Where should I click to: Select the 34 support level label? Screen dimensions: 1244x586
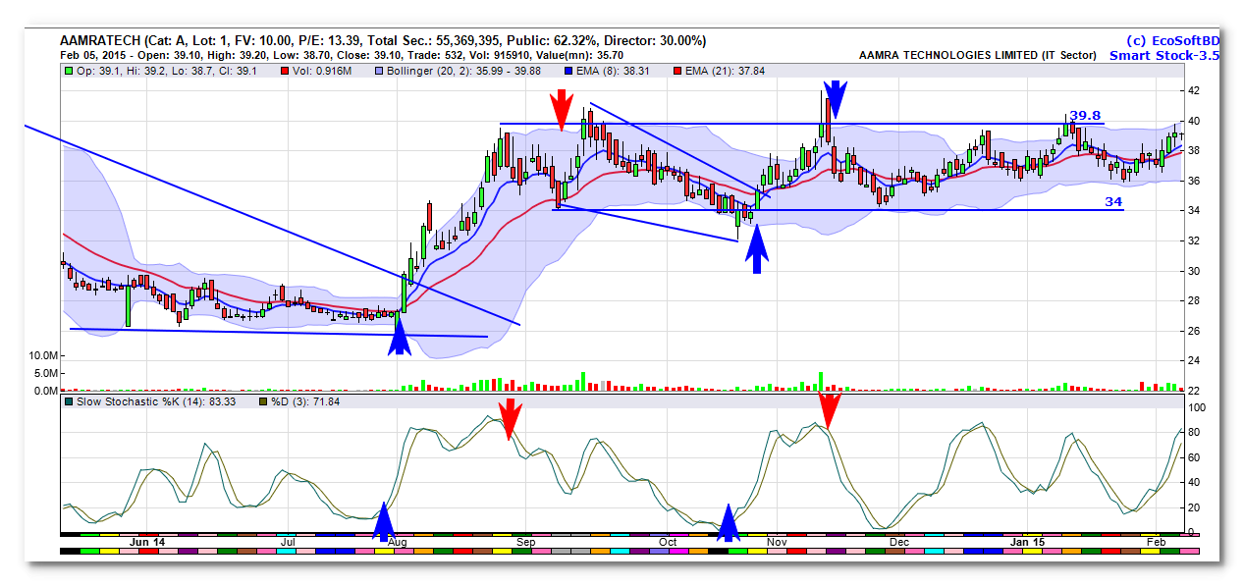(x=1112, y=201)
